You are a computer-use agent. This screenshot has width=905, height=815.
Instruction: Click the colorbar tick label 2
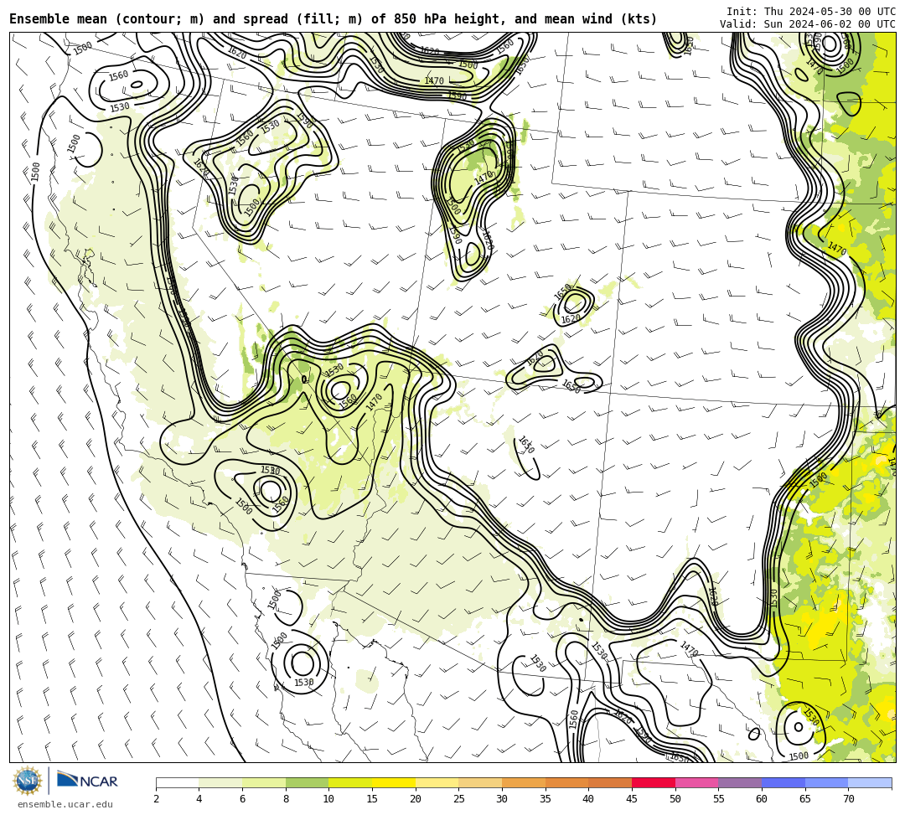pyautogui.click(x=156, y=799)
